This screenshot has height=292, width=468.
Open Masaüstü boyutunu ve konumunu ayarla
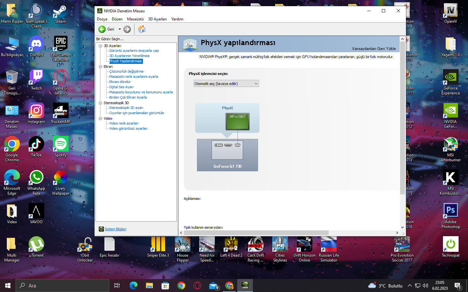[141, 92]
